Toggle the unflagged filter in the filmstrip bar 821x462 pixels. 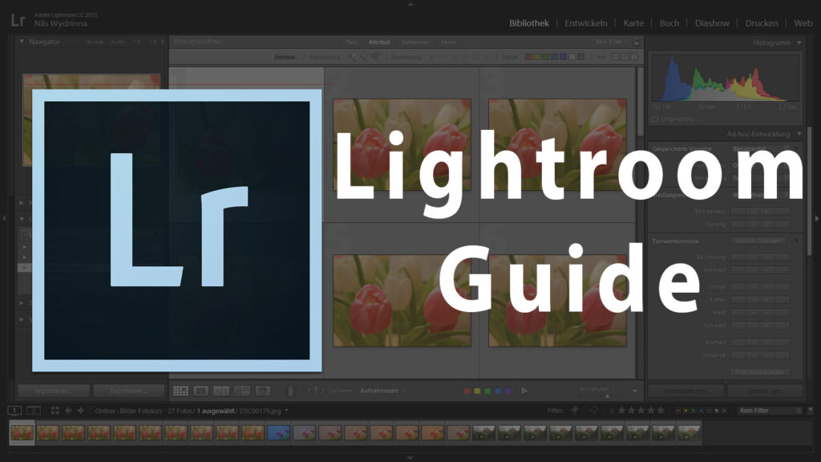[x=584, y=411]
